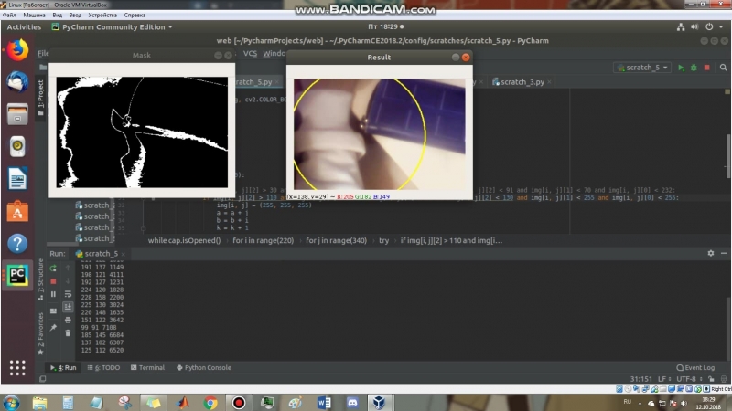The width and height of the screenshot is (732, 411).
Task: Change the LF line separator setting
Action: 664,379
